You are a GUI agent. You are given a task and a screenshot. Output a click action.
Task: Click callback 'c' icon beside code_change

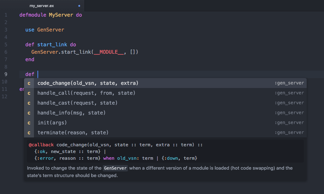[29, 83]
